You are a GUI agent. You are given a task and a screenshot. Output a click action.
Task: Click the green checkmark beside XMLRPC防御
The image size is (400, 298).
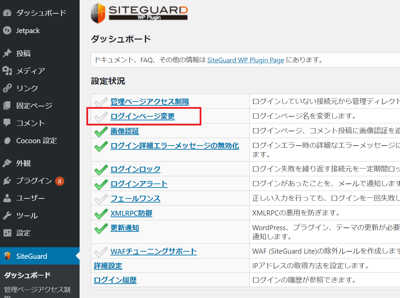101,213
